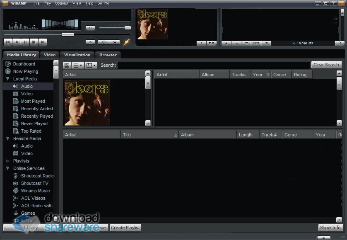Open file with the eject button

[x=90, y=42]
